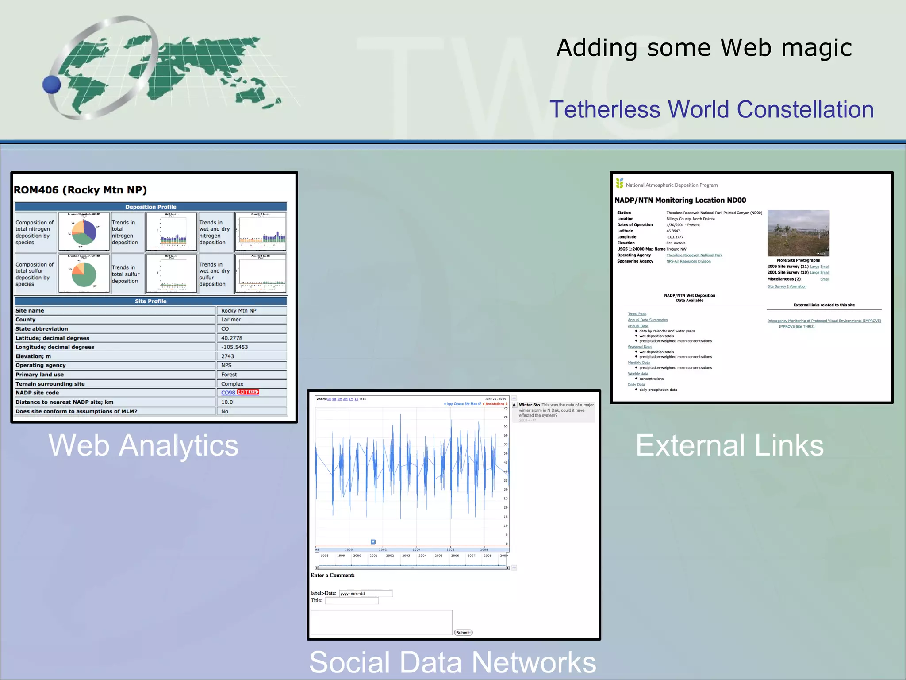Open trends in total sulfur deposition chart

click(172, 274)
